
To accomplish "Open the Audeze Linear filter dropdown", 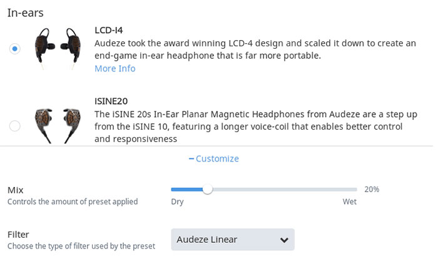I will [x=233, y=240].
